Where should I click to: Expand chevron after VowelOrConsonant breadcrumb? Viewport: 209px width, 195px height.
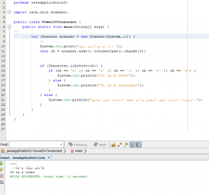pos(65,151)
